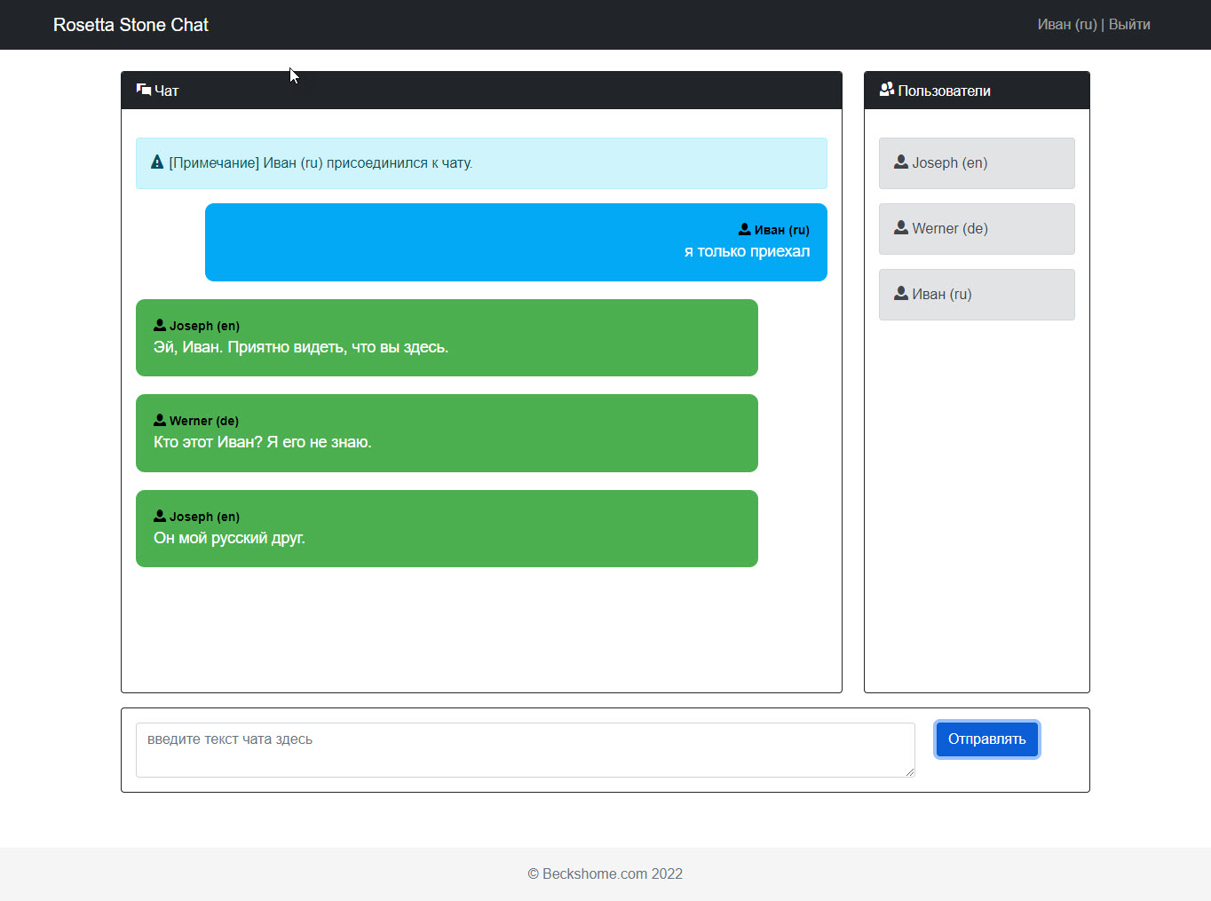
Task: Click the chat bubbles icon beside Чат
Action: coord(144,90)
